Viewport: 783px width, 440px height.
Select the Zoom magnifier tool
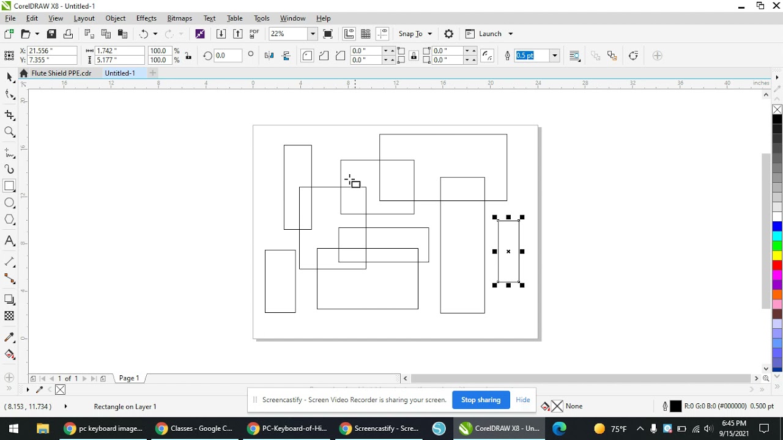click(x=9, y=132)
